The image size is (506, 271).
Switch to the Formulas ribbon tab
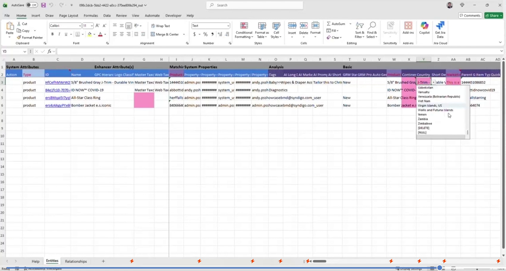(x=91, y=15)
